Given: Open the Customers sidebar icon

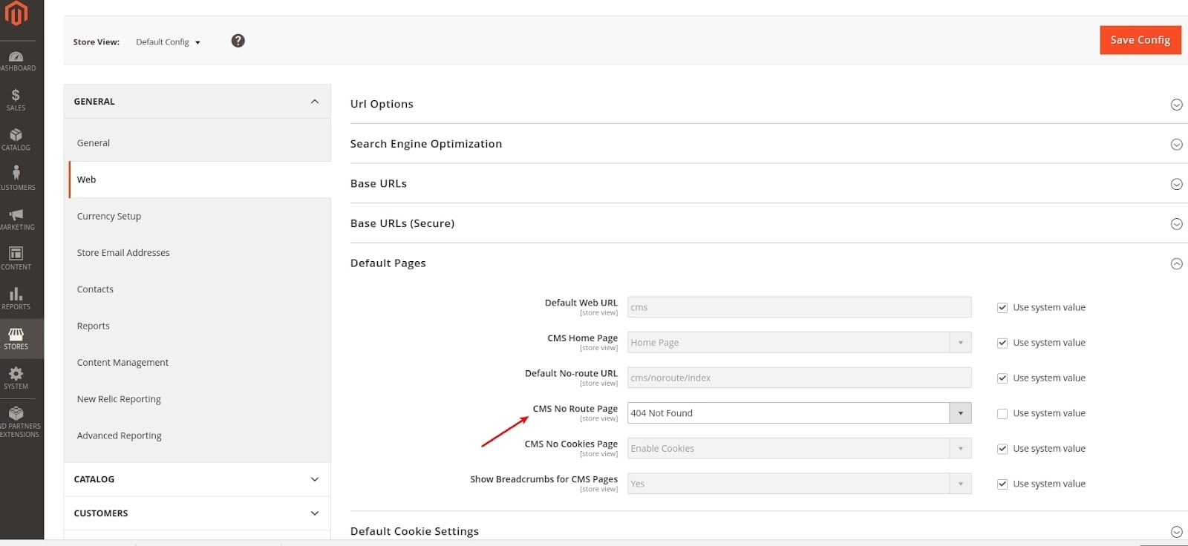Looking at the screenshot, I should 16,179.
